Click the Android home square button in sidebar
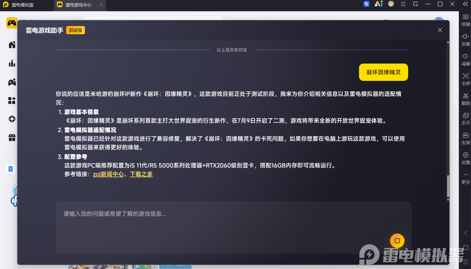 [x=466, y=248]
